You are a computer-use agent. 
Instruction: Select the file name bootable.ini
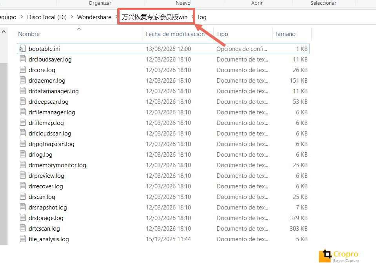point(44,49)
